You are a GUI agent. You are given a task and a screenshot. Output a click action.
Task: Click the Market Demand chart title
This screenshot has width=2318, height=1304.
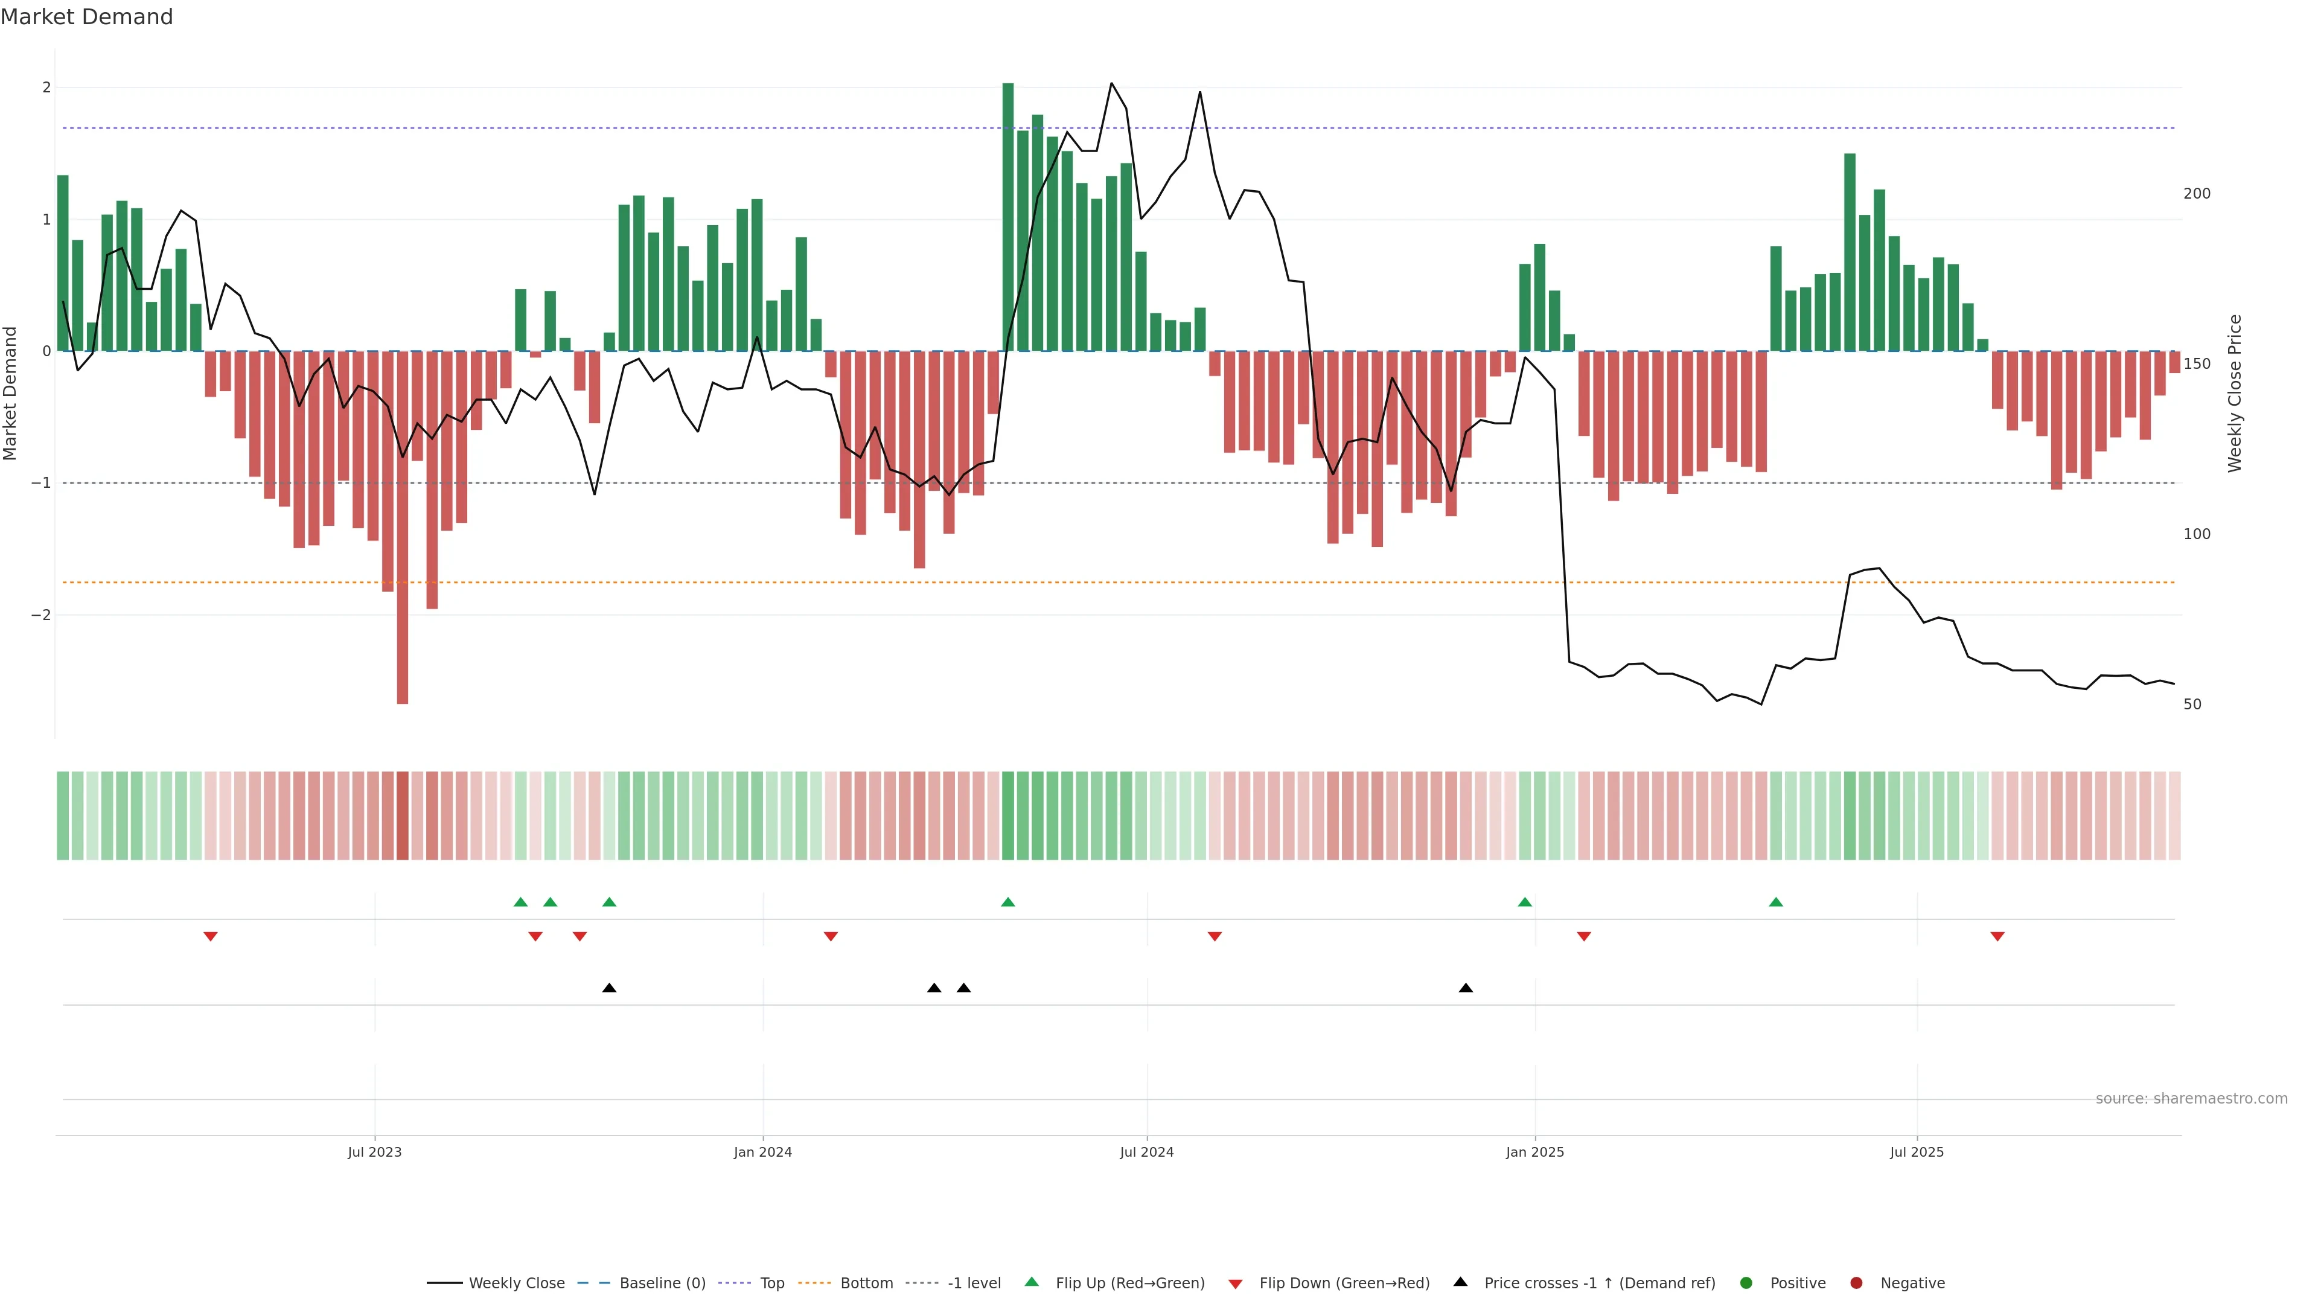(86, 17)
